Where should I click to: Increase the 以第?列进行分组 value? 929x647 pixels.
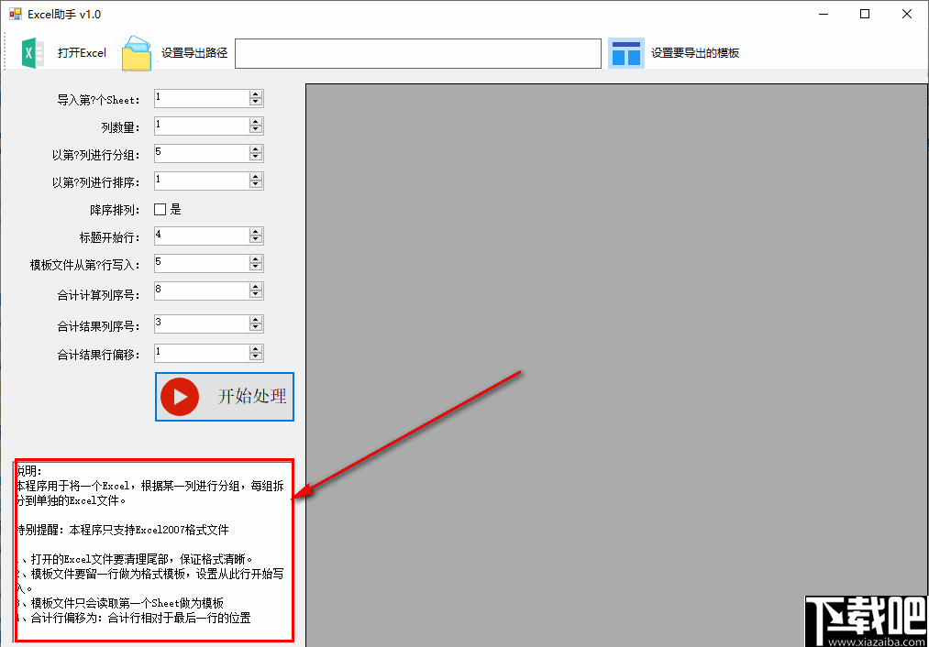coord(256,149)
